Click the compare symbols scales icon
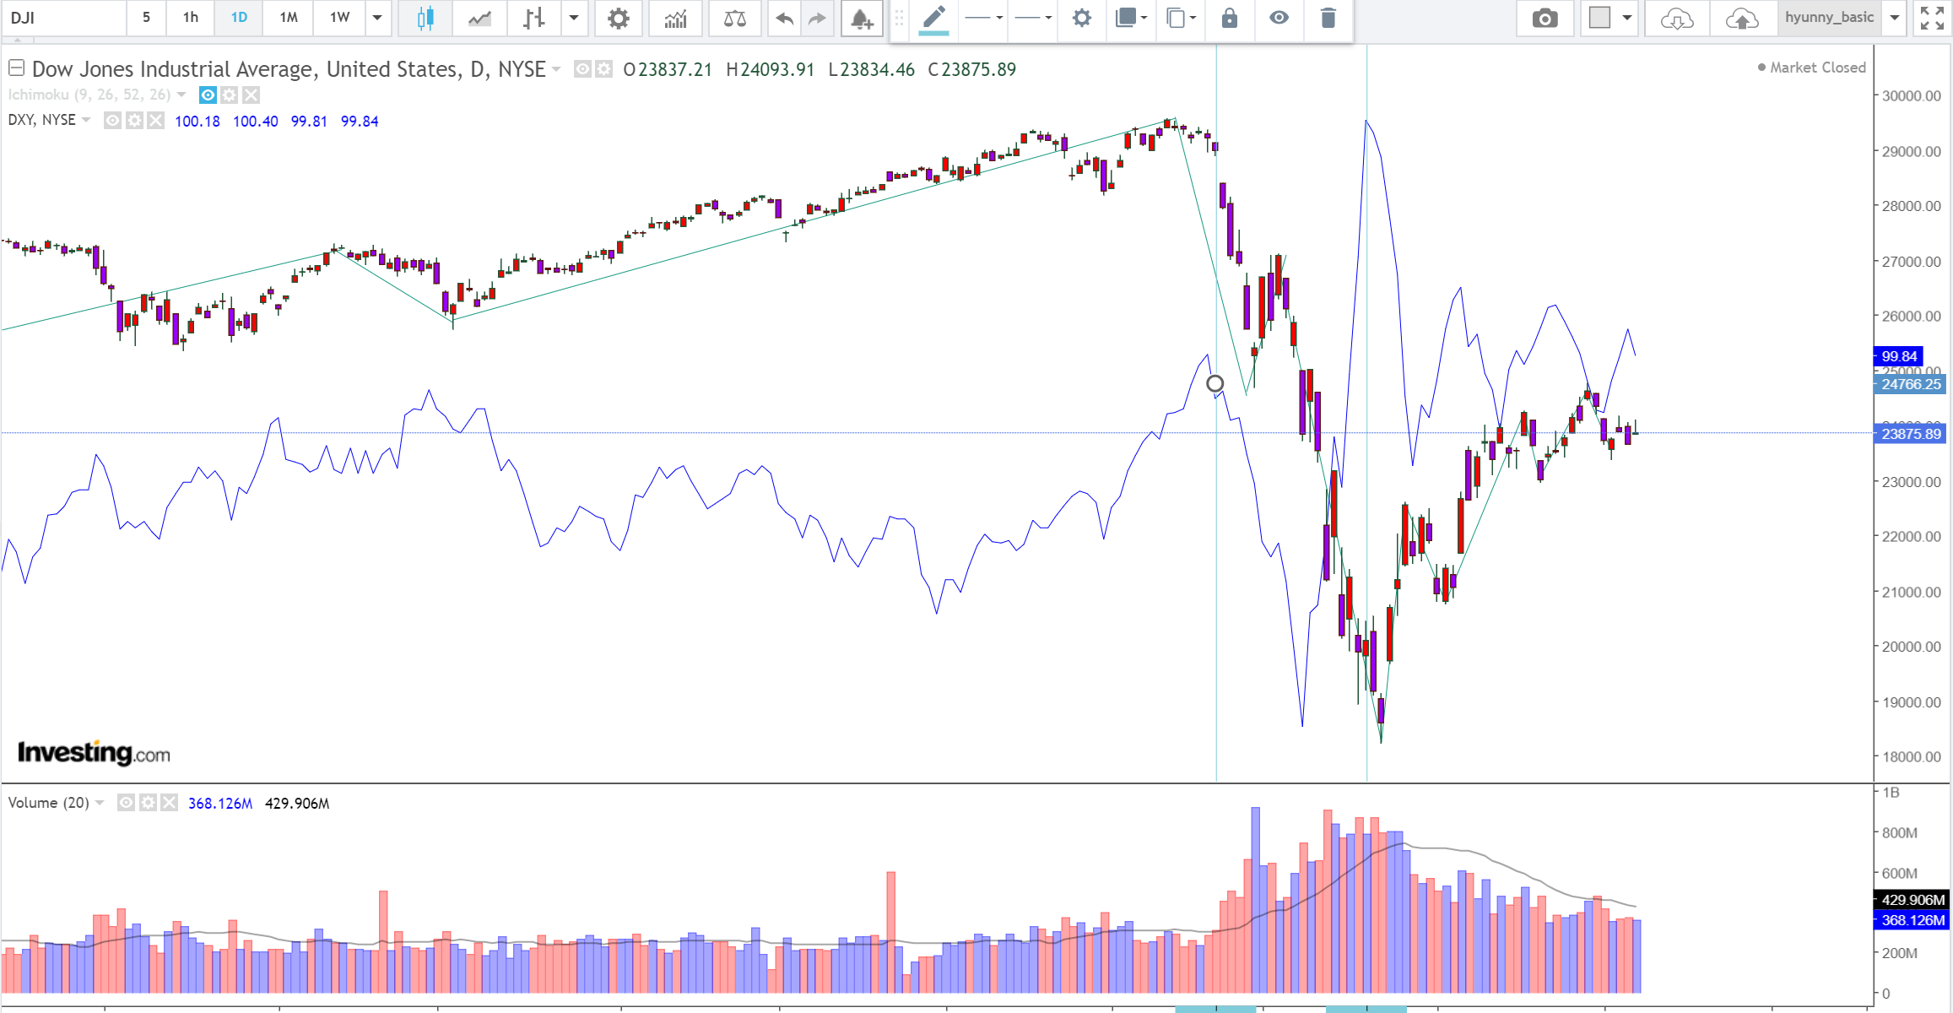Image resolution: width=1953 pixels, height=1013 pixels. click(734, 18)
